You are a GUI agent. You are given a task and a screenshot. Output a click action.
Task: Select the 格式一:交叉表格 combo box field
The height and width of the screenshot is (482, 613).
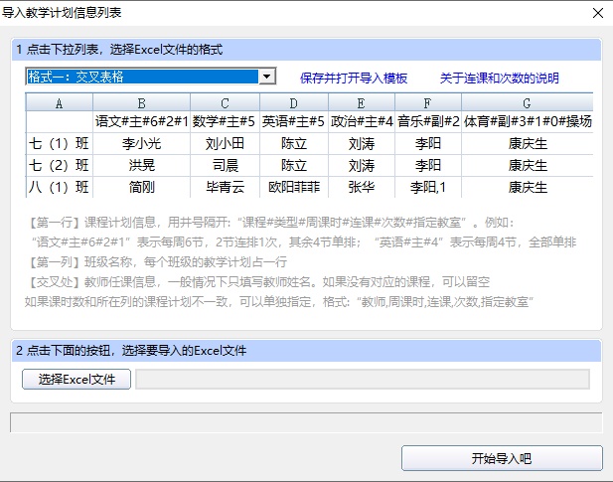[x=150, y=77]
